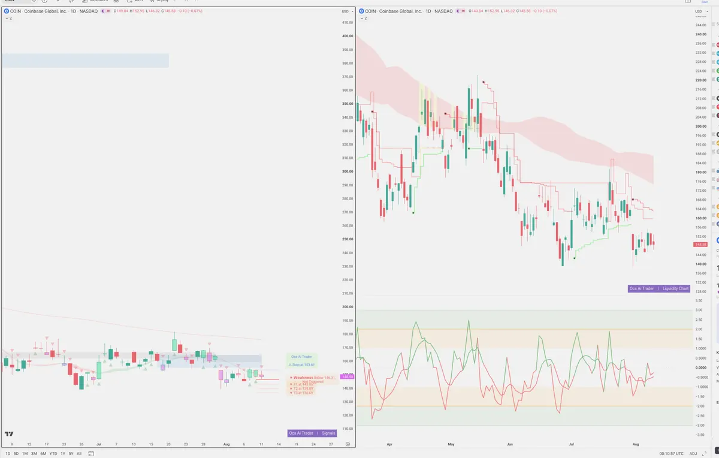The height and width of the screenshot is (458, 719).
Task: Click Coinbase logo icon in left chart title
Action: (x=7, y=11)
